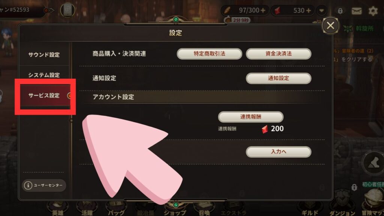Close the 設定 dialog with X
This screenshot has width=384, height=216.
[x=330, y=25]
